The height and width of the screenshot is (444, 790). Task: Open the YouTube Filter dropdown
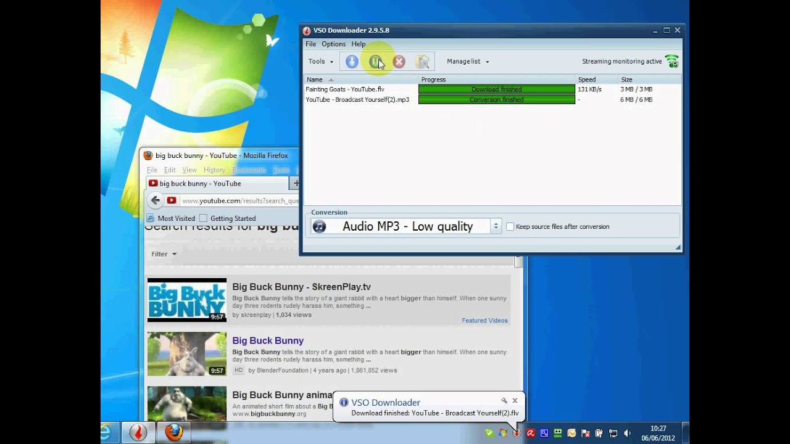[164, 254]
